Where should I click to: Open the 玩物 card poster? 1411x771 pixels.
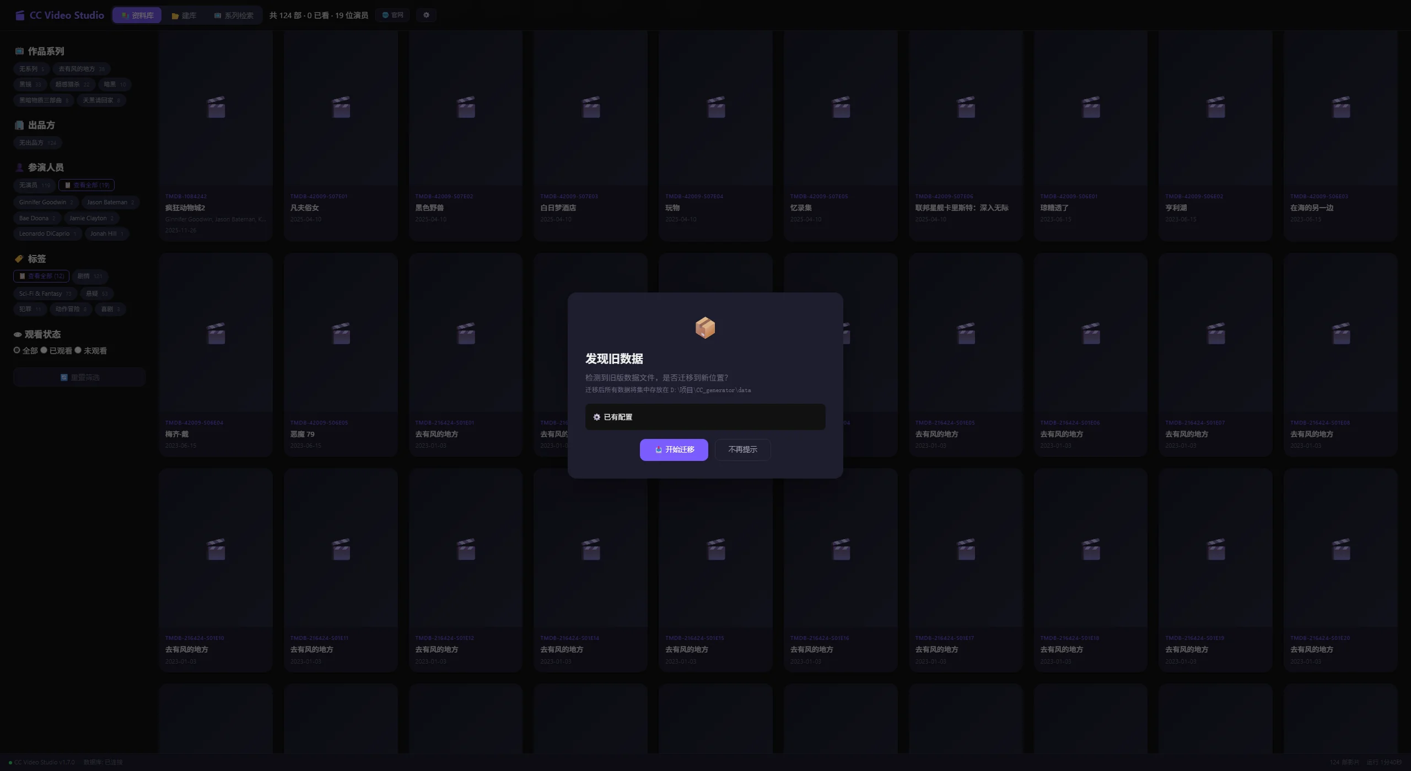(x=715, y=108)
